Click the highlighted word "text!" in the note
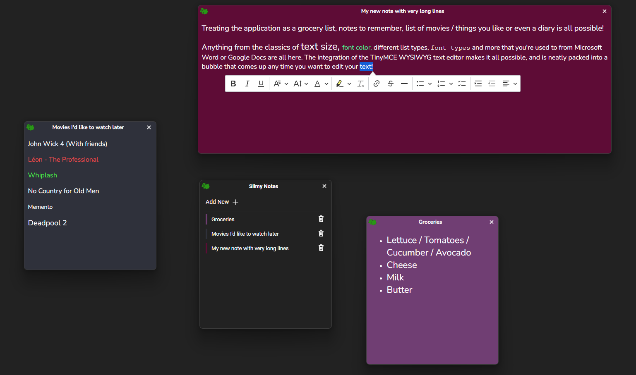Screen dimensions: 636x375 pyautogui.click(x=366, y=67)
